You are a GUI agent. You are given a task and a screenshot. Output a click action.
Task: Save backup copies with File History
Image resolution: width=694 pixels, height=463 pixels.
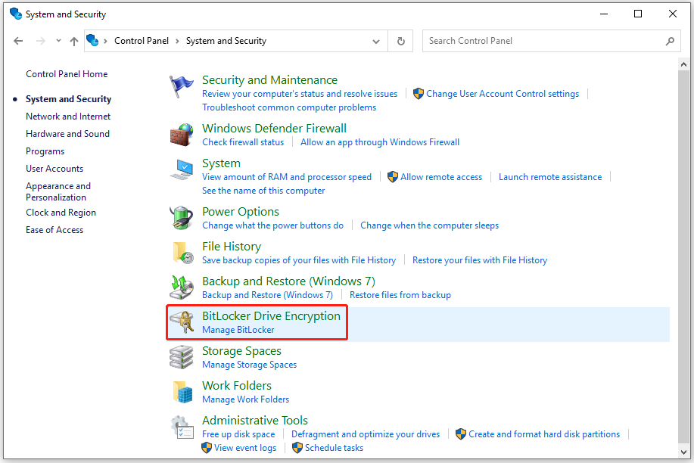point(299,260)
